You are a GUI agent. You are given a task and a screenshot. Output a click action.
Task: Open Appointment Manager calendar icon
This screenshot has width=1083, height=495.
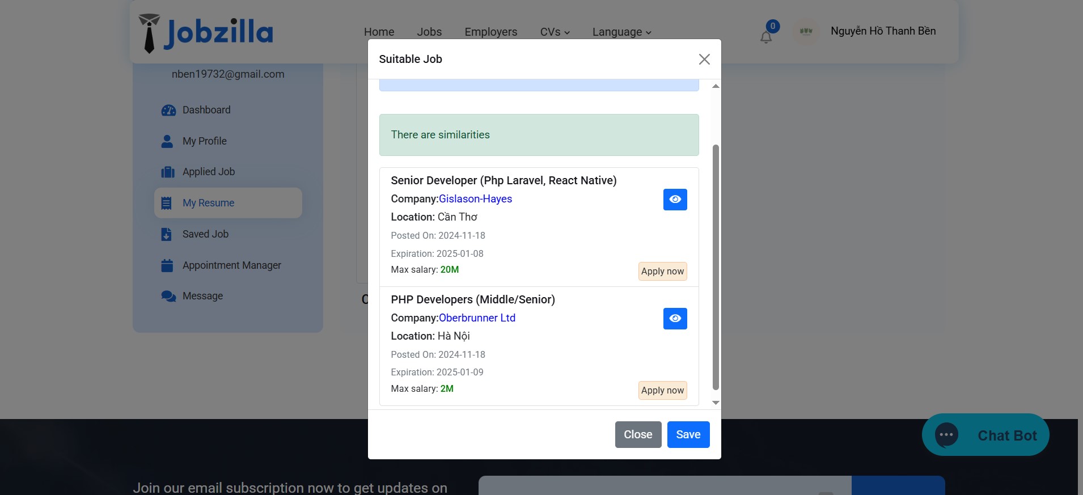coord(167,265)
